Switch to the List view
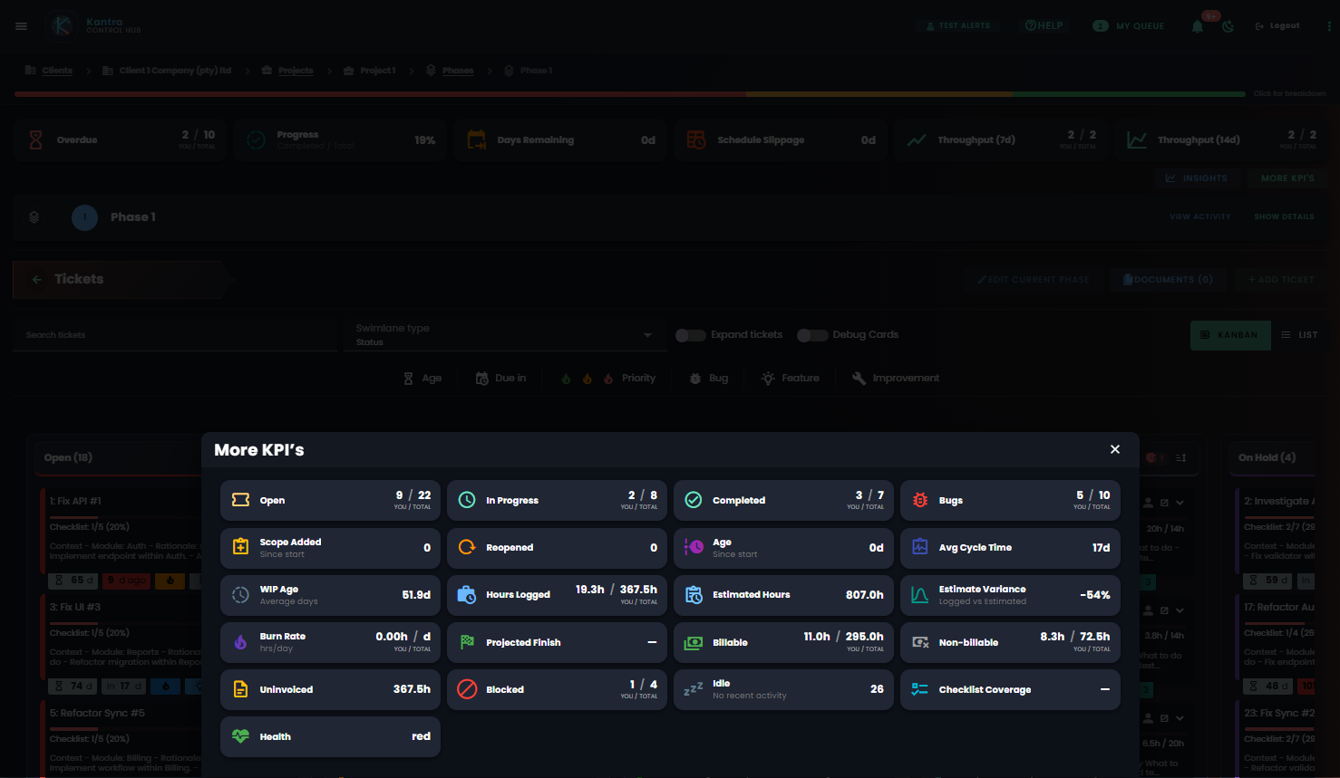The image size is (1340, 778). tap(1299, 335)
